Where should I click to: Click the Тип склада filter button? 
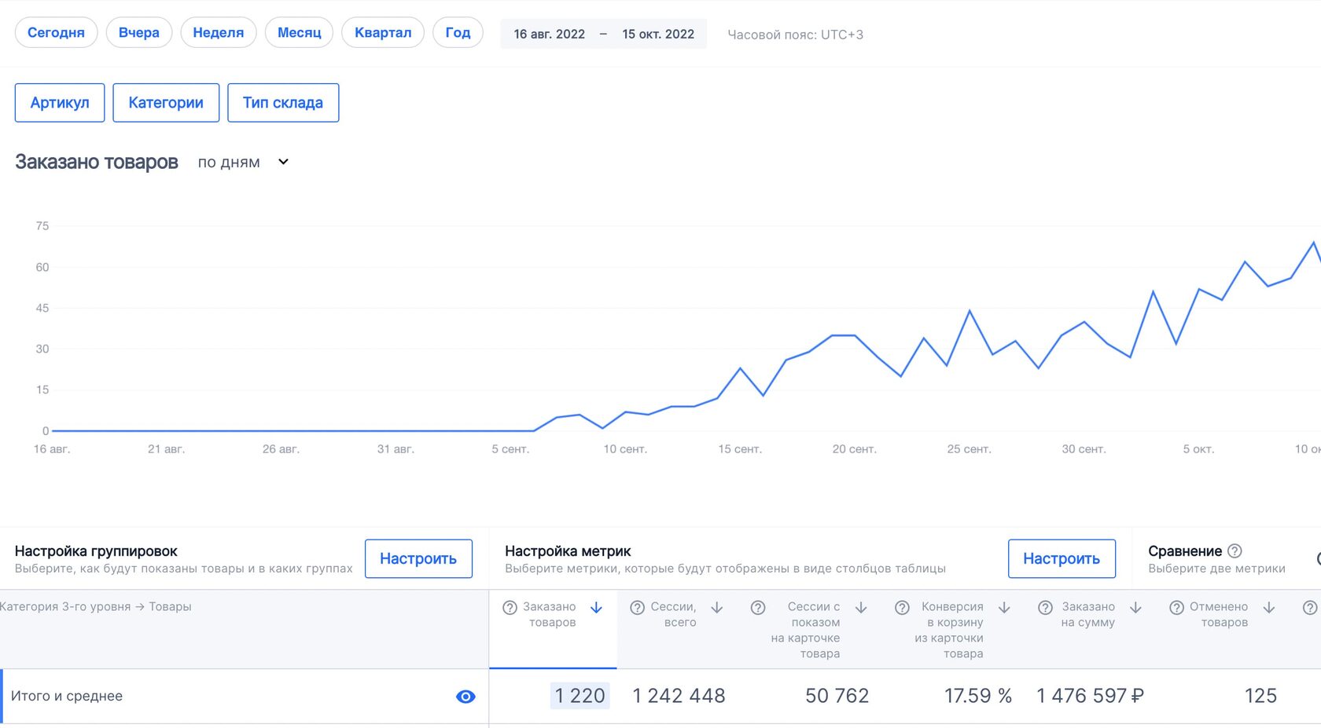click(x=283, y=103)
